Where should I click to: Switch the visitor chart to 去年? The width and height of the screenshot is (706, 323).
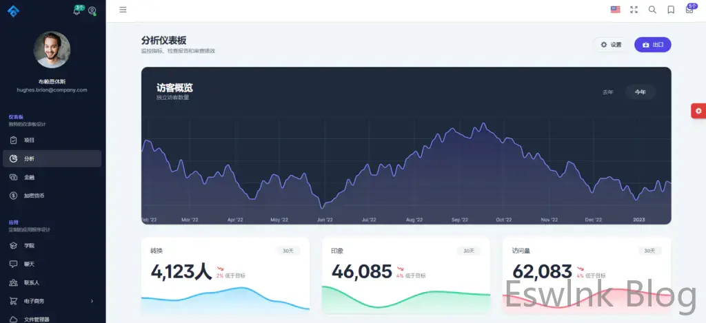[x=607, y=92]
